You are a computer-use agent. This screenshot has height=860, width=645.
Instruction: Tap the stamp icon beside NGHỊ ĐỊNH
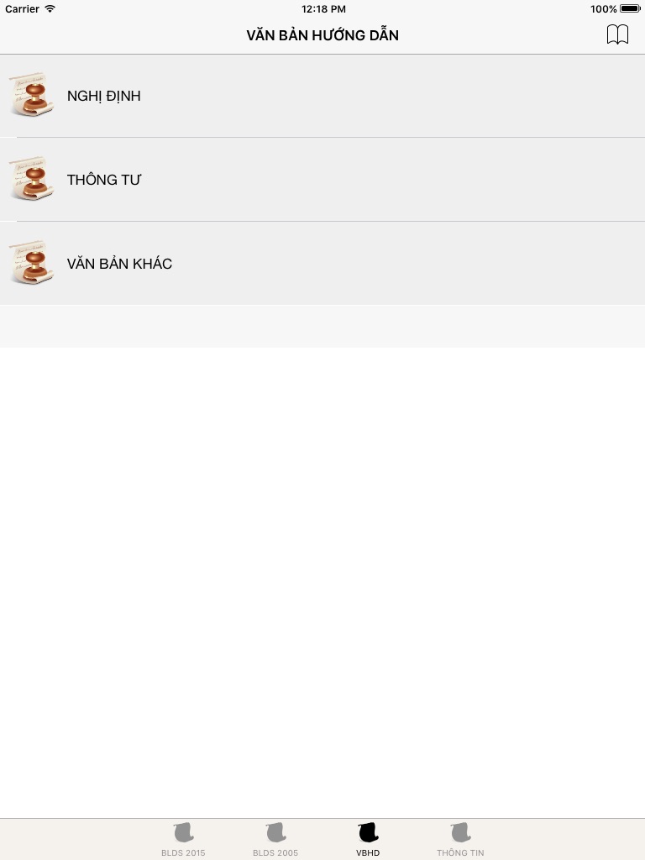32,94
